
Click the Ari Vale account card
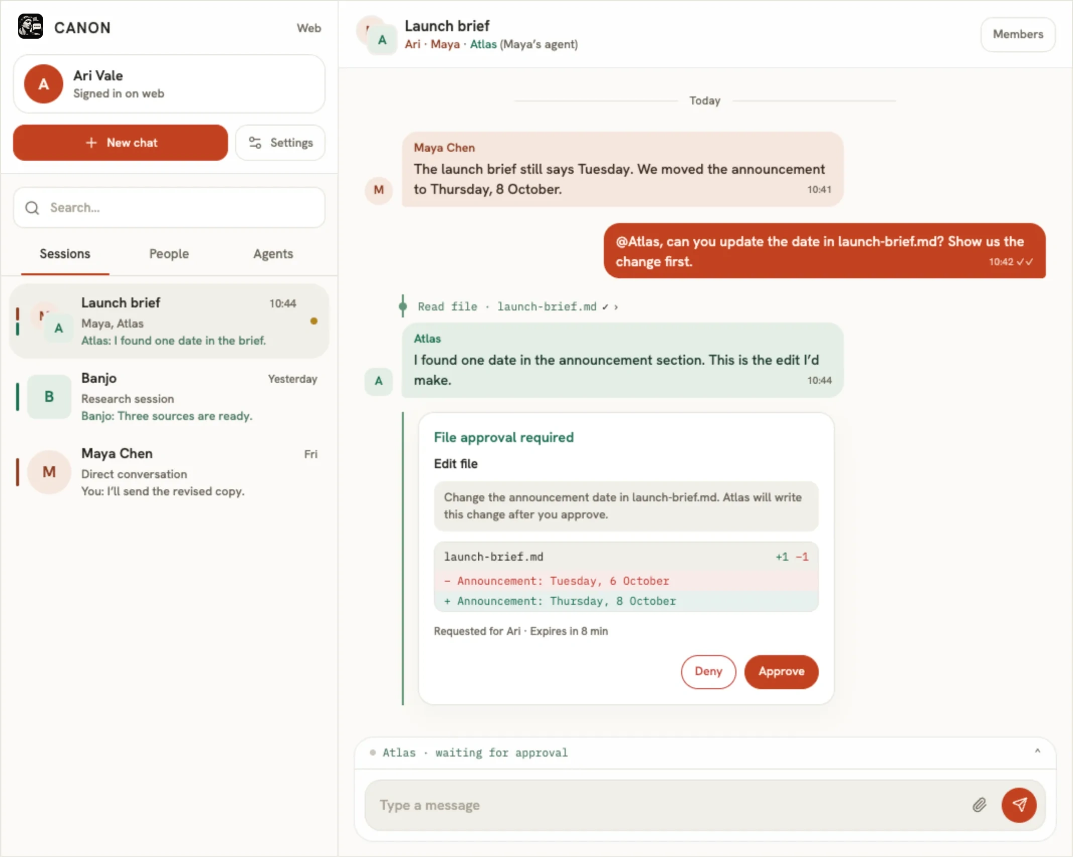(169, 84)
